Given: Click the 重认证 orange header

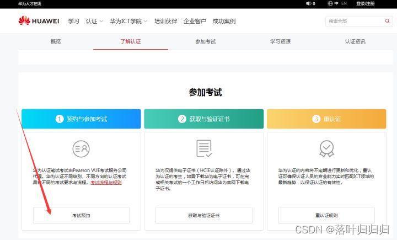Looking at the screenshot, I should point(326,119).
